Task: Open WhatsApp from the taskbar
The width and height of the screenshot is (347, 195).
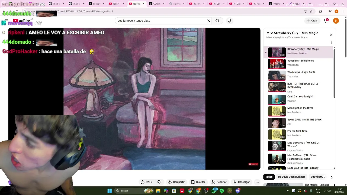Action: tap(214, 191)
